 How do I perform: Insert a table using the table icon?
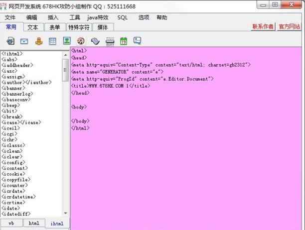(x=52, y=41)
